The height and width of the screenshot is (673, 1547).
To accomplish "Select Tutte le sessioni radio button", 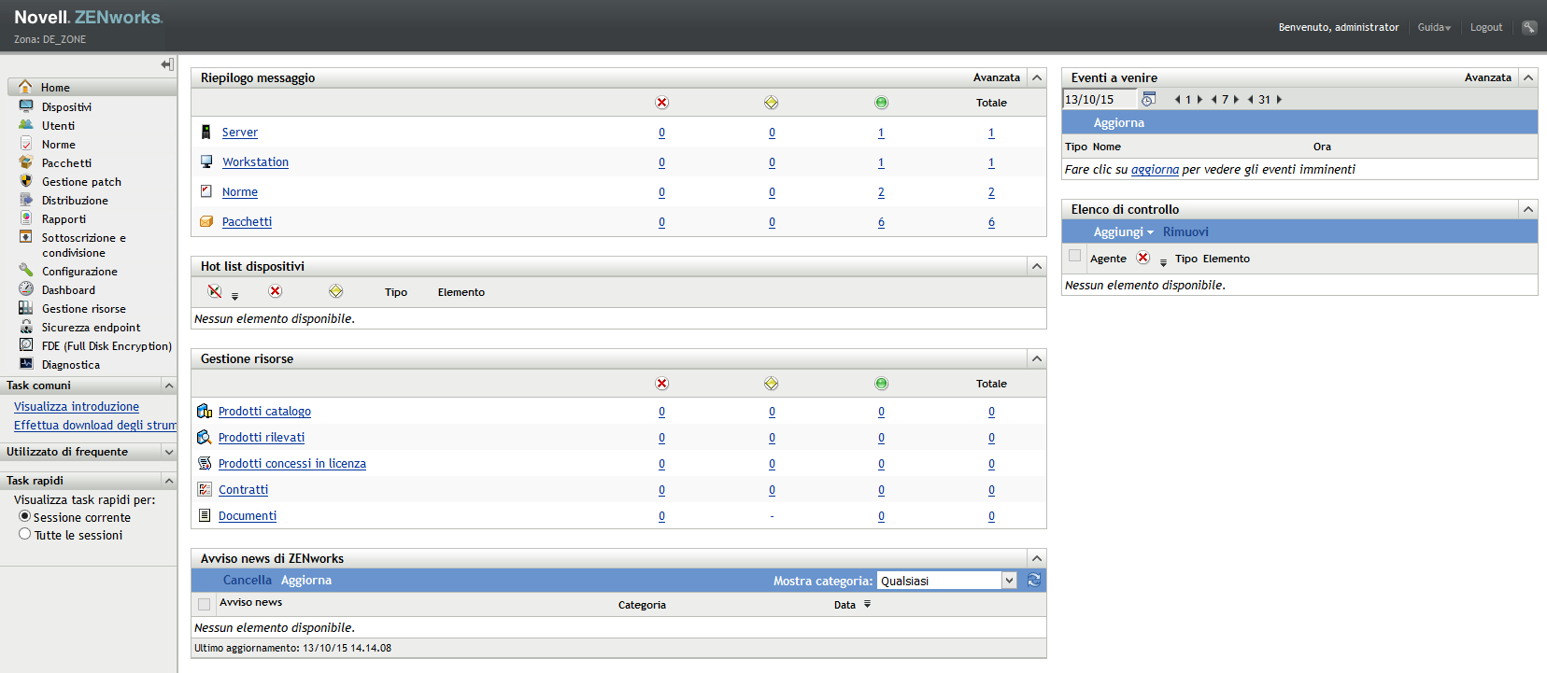I will (25, 534).
